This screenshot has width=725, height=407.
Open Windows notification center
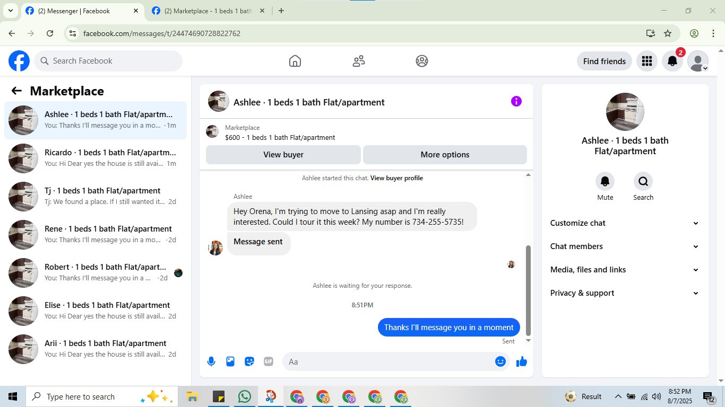point(710,396)
